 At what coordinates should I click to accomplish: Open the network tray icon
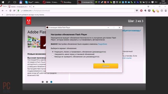[146, 2]
